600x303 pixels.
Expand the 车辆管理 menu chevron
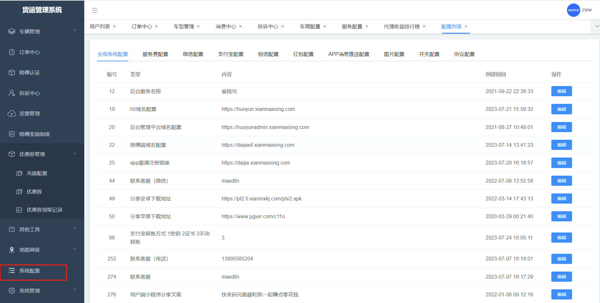point(75,30)
